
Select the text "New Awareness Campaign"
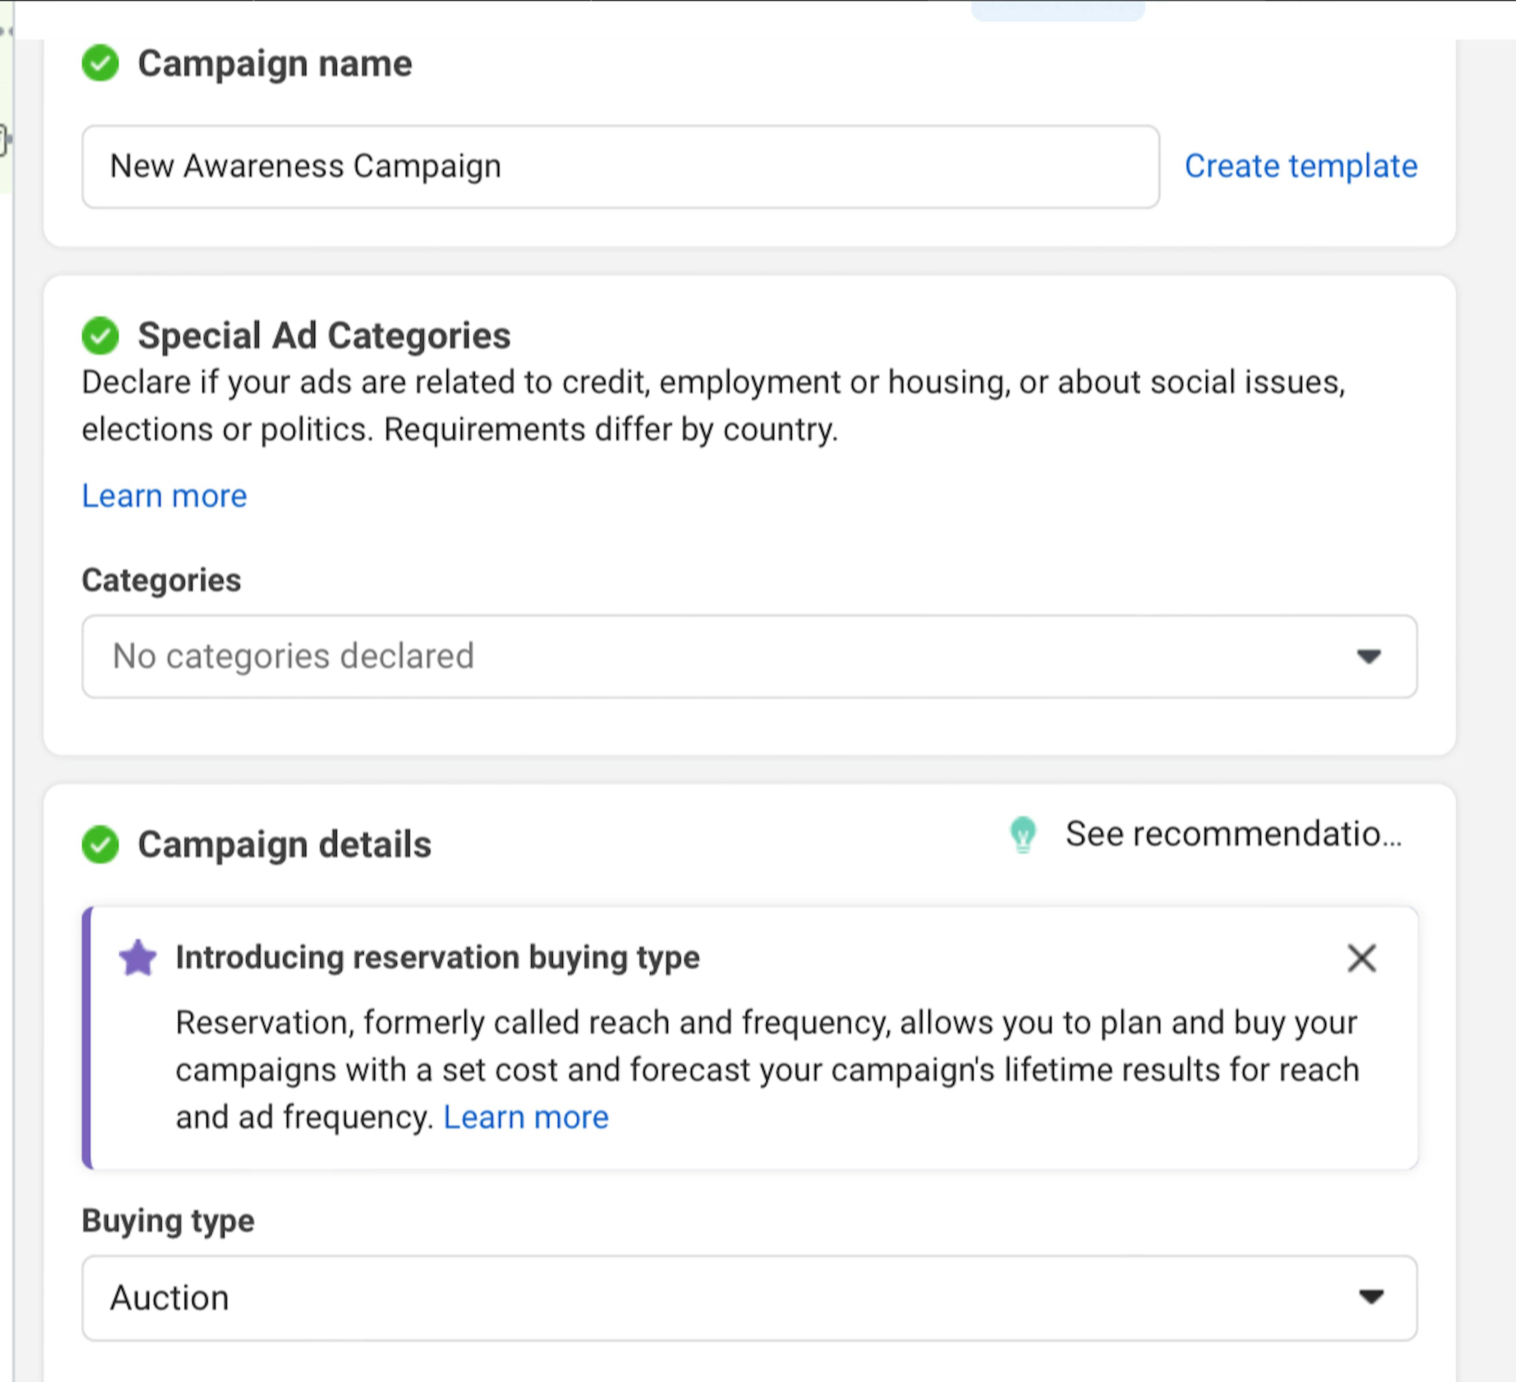point(306,166)
